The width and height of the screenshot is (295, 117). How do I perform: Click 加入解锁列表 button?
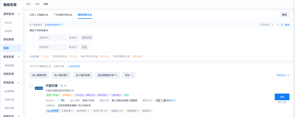[39, 75]
